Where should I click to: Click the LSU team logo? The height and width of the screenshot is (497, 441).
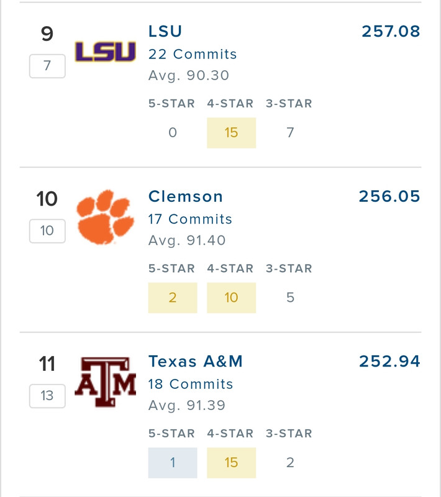[x=105, y=52]
